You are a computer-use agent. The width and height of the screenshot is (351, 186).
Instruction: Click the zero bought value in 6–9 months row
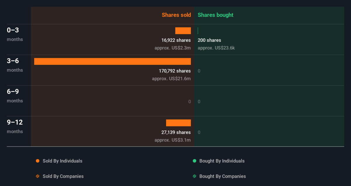tap(199, 102)
